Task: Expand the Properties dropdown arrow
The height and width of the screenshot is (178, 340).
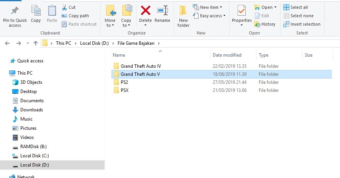Action: pyautogui.click(x=241, y=25)
